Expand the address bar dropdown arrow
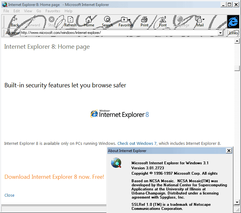The height and width of the screenshot is (213, 241). click(220, 33)
